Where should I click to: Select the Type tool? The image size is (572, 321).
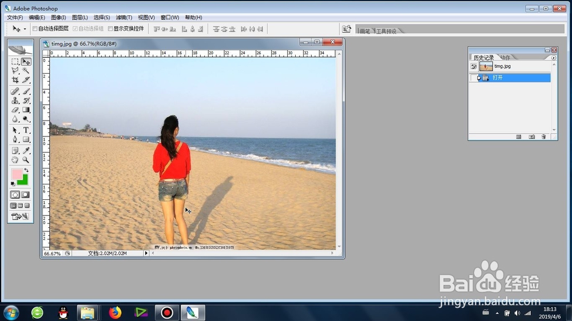click(x=26, y=130)
